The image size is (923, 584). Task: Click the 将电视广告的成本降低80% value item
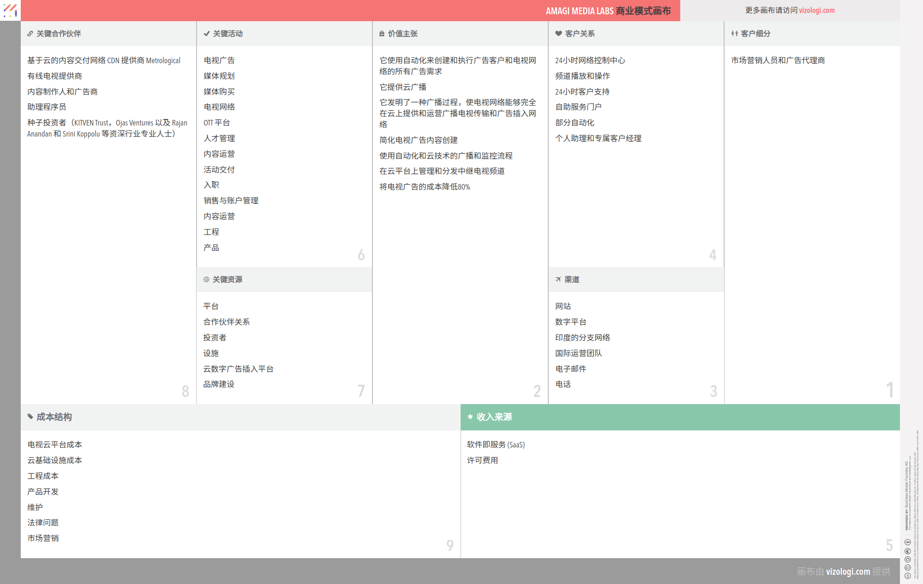[x=425, y=187]
